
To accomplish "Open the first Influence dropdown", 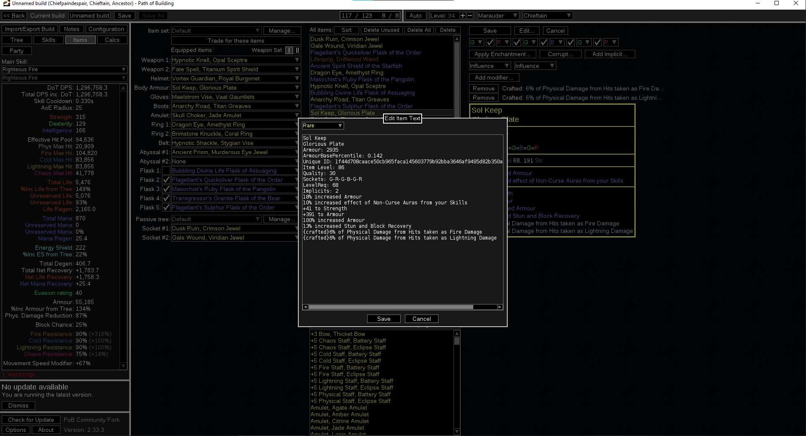I will [489, 66].
